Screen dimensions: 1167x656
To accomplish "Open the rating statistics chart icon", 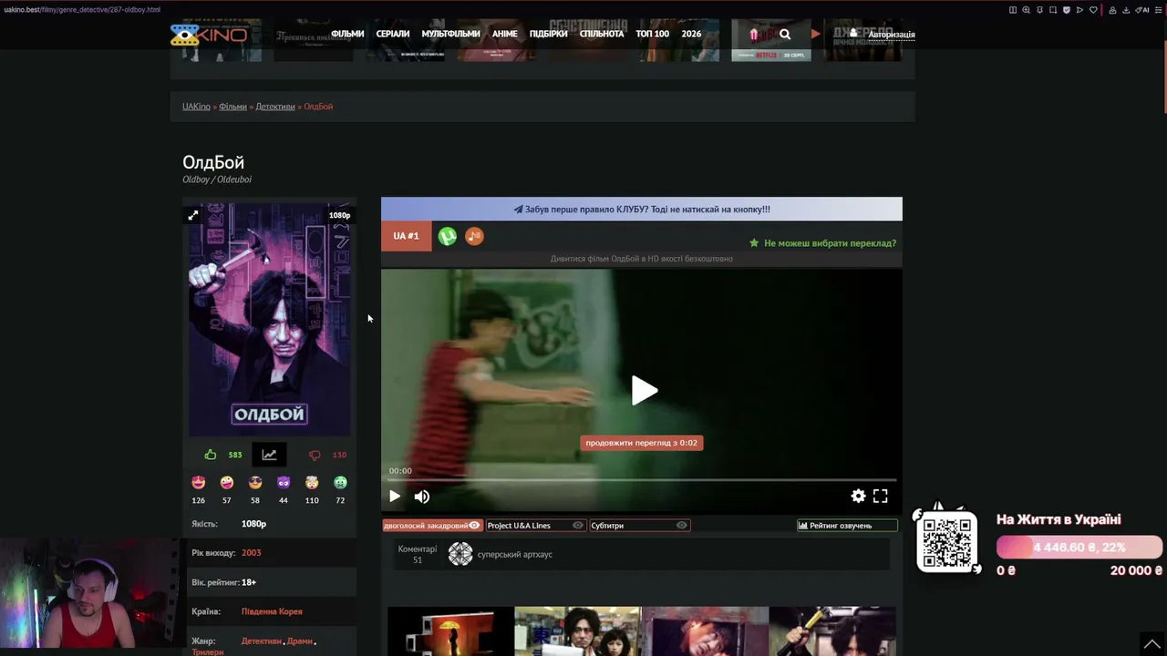I will [x=269, y=455].
